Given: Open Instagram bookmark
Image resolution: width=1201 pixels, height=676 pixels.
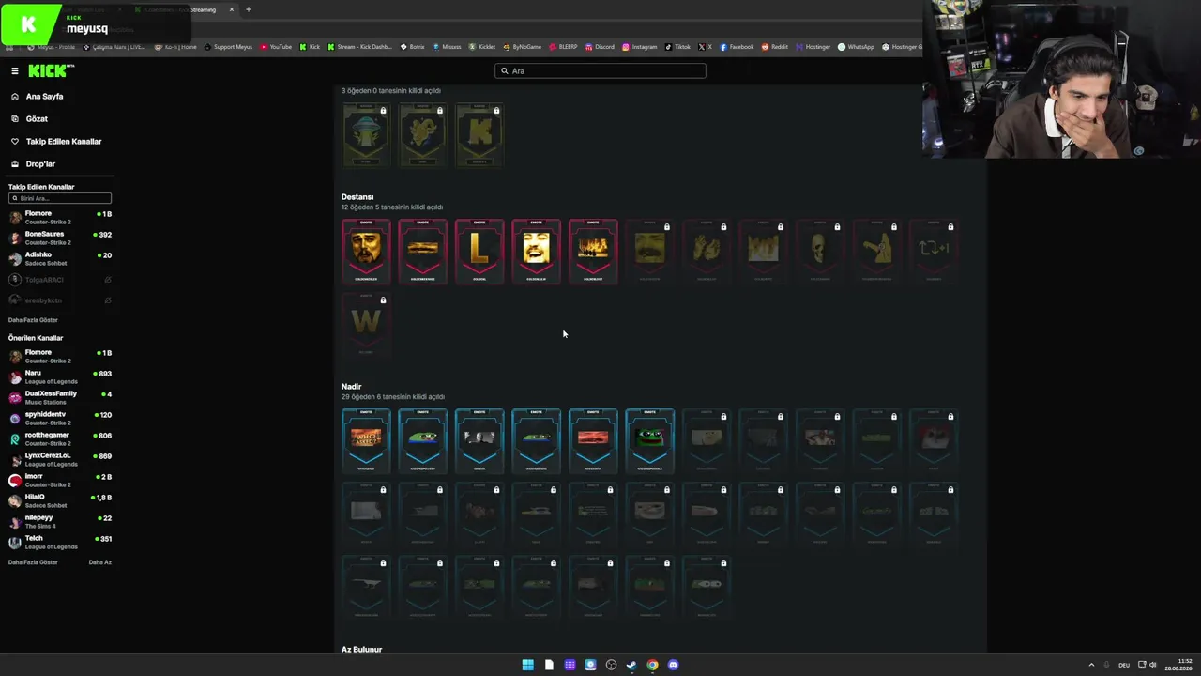Looking at the screenshot, I should [x=640, y=47].
